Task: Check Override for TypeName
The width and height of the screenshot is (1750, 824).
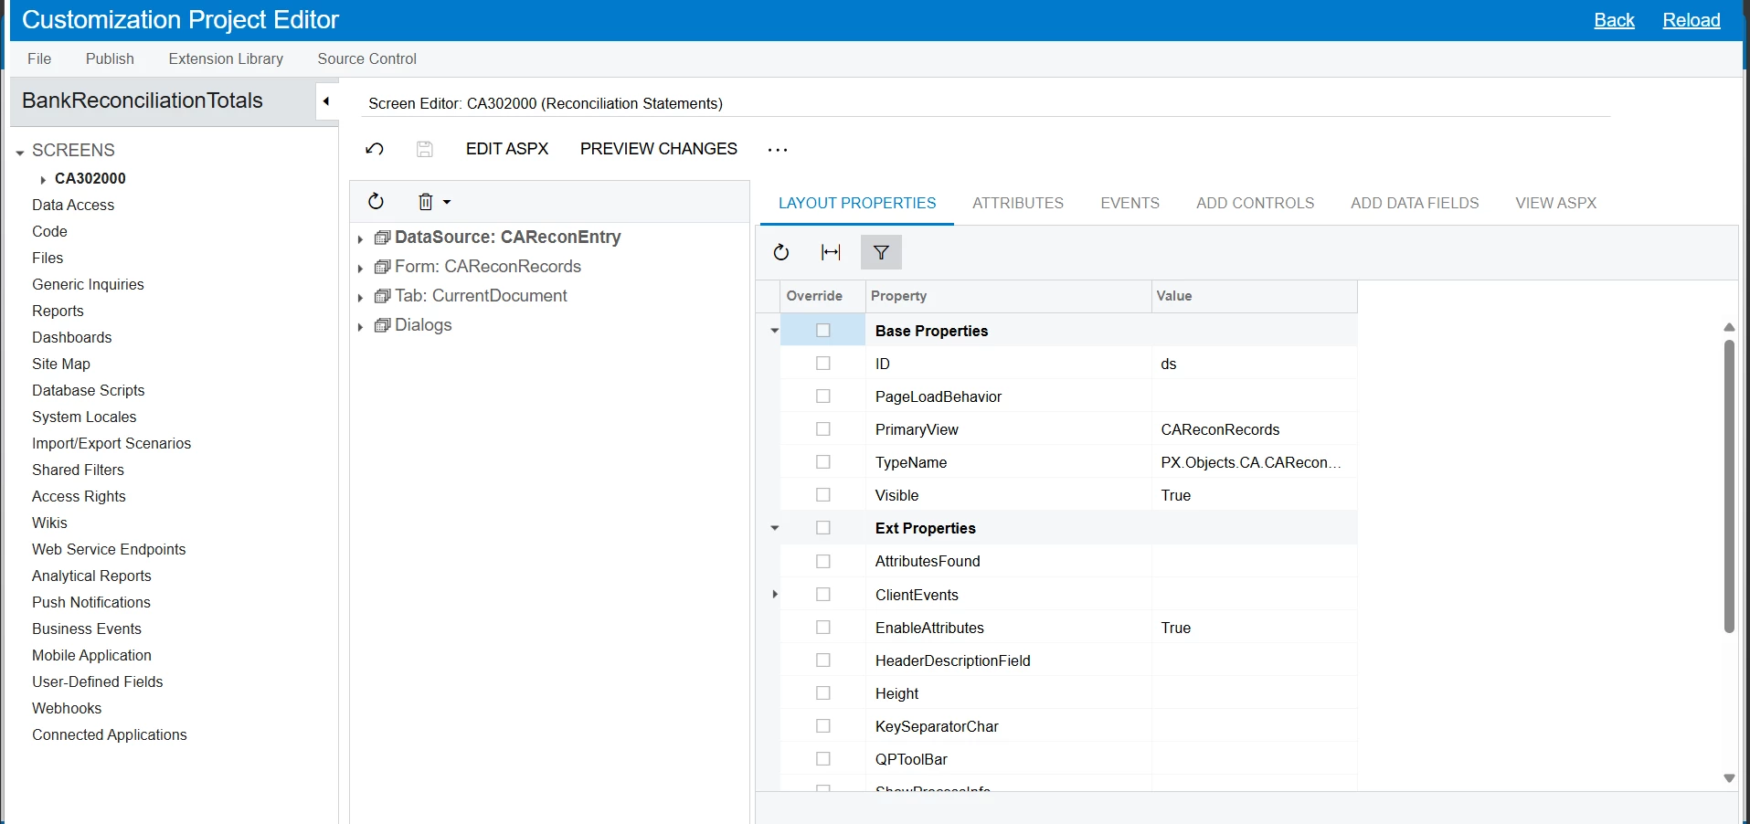Action: [823, 462]
